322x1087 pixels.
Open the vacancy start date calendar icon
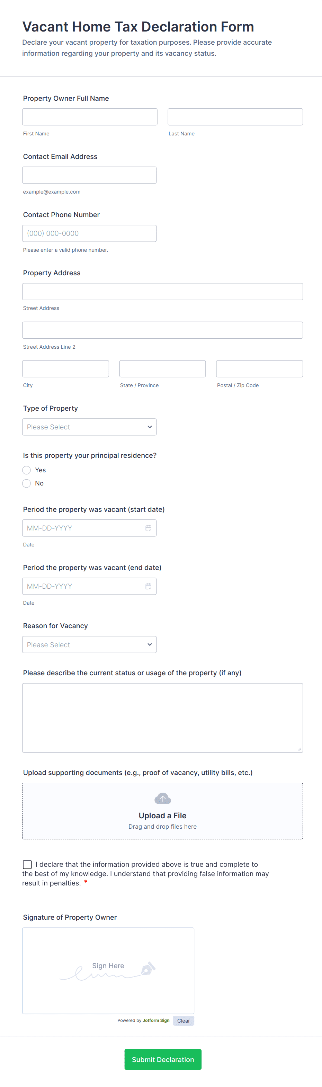148,528
